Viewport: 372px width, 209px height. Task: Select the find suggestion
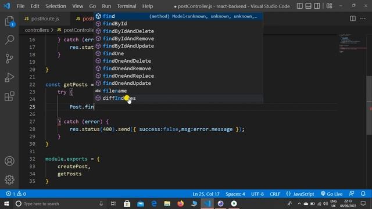point(178,16)
